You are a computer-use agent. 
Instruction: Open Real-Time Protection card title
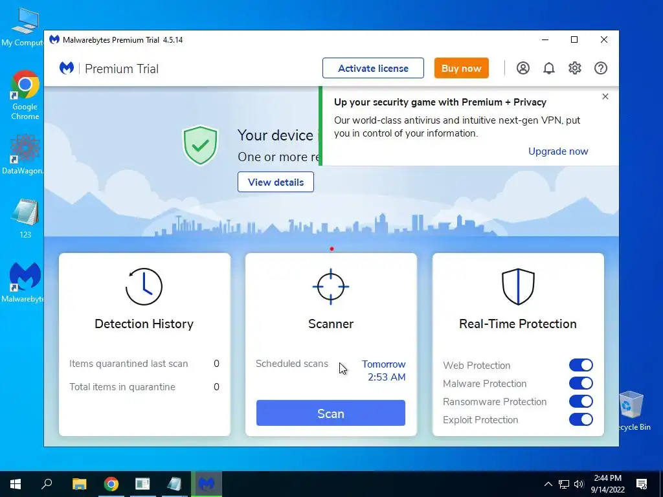pos(518,324)
